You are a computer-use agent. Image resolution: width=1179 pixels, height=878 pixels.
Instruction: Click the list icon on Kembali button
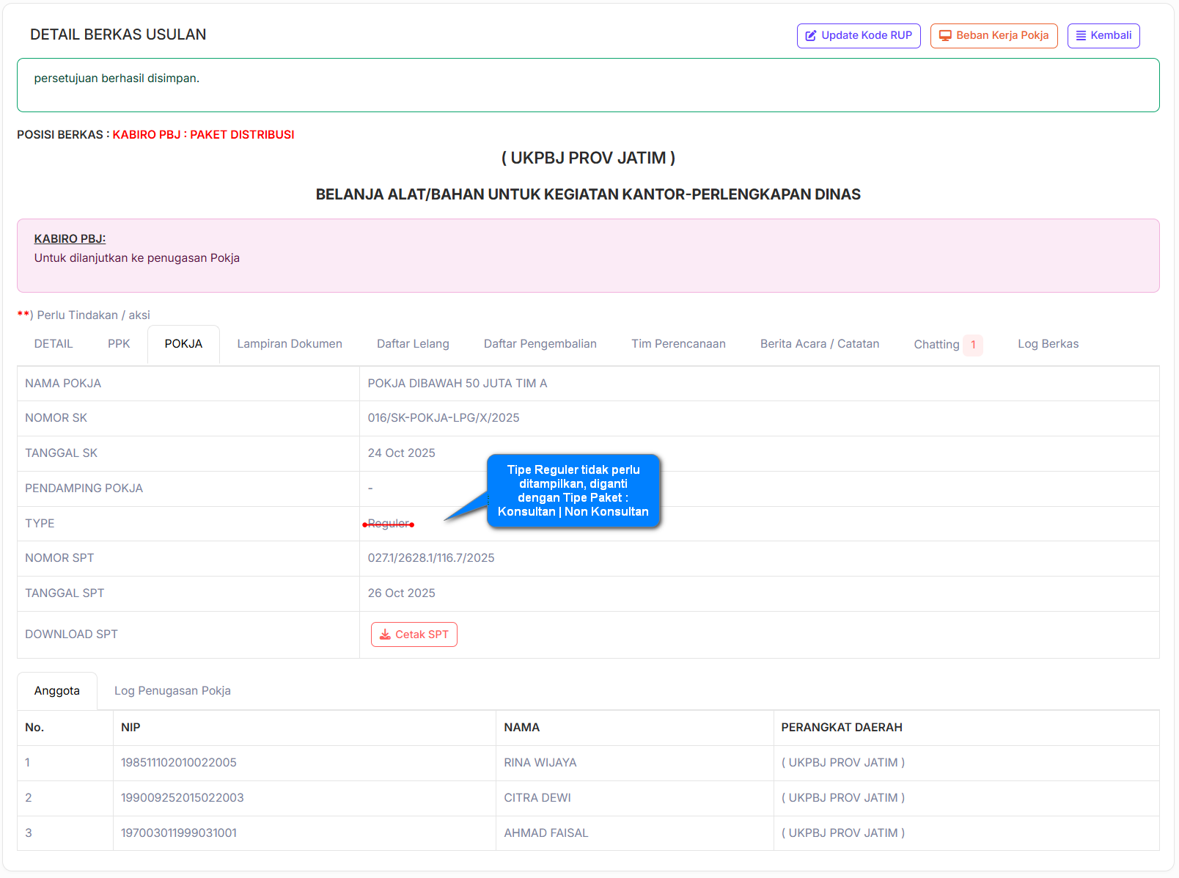(1080, 36)
